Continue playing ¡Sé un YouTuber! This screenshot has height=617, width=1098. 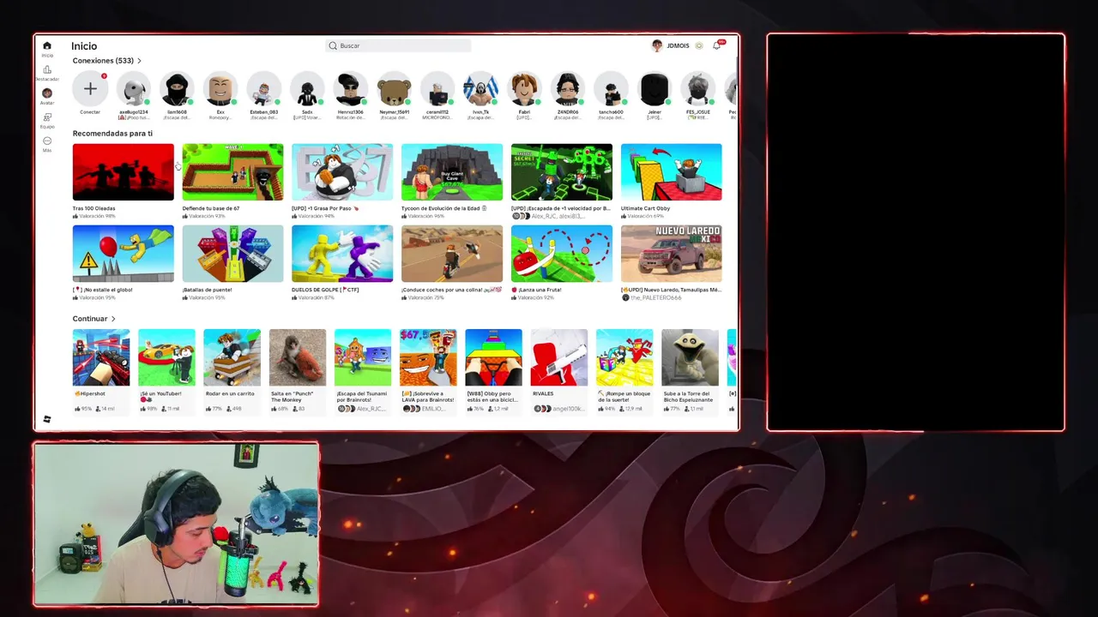click(166, 357)
